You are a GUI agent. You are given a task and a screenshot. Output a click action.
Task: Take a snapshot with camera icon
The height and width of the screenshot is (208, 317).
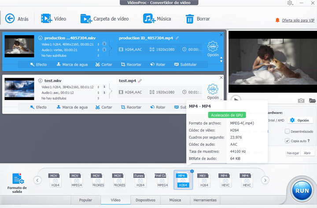point(301,100)
